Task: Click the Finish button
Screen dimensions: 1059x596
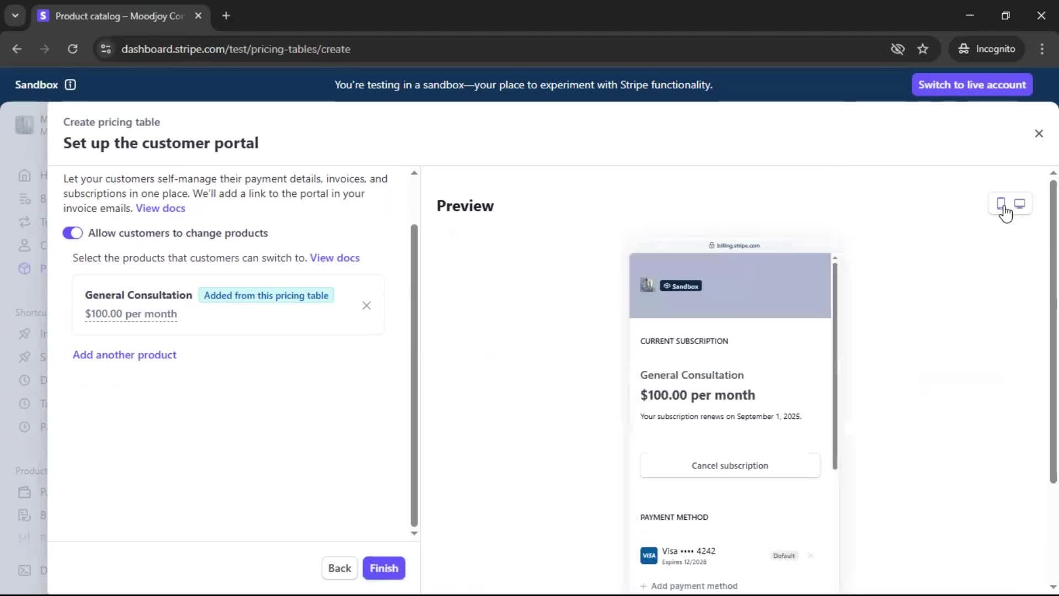Action: pyautogui.click(x=383, y=568)
